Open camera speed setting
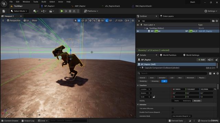This screenshot has width=220, height=123. (127, 20)
